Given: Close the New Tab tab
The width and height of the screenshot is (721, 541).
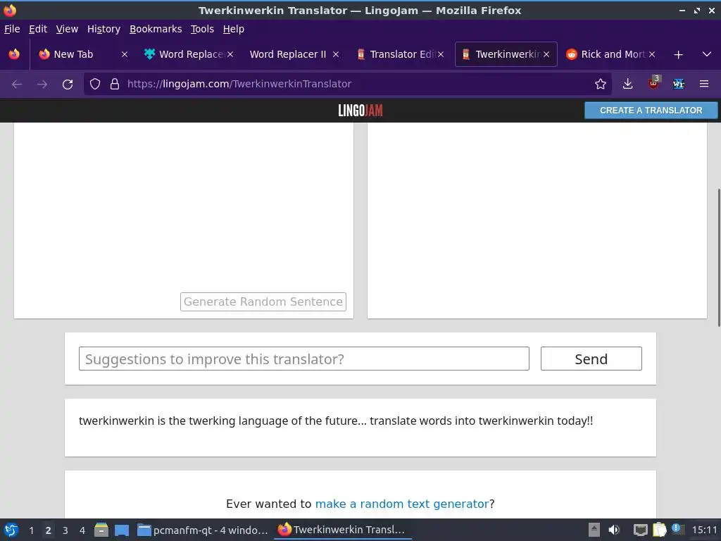Looking at the screenshot, I should (124, 54).
